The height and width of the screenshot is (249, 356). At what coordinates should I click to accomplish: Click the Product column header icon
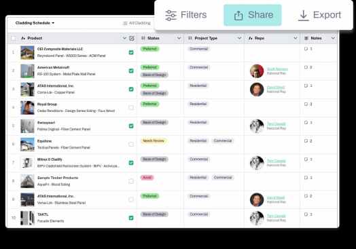[23, 38]
